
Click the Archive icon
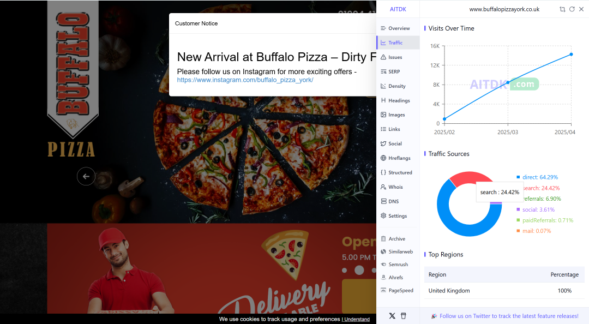[x=383, y=239]
